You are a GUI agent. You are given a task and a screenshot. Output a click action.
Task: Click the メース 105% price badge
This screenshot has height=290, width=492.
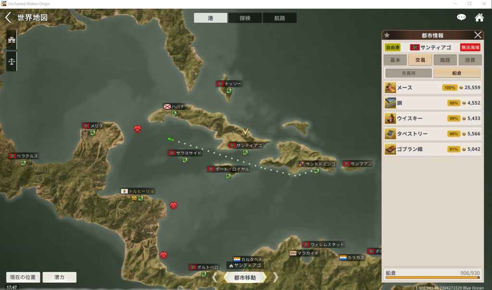tap(450, 88)
